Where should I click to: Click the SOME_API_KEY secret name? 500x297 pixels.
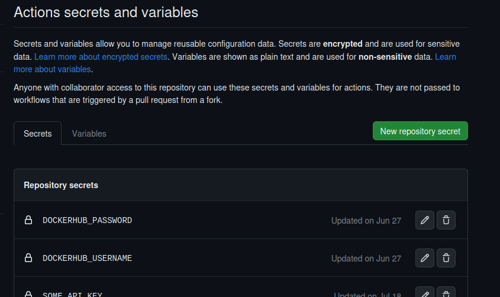click(x=72, y=294)
